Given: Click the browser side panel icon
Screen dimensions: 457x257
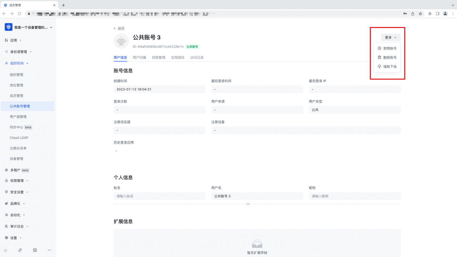Looking at the screenshot, I should tap(437, 14).
